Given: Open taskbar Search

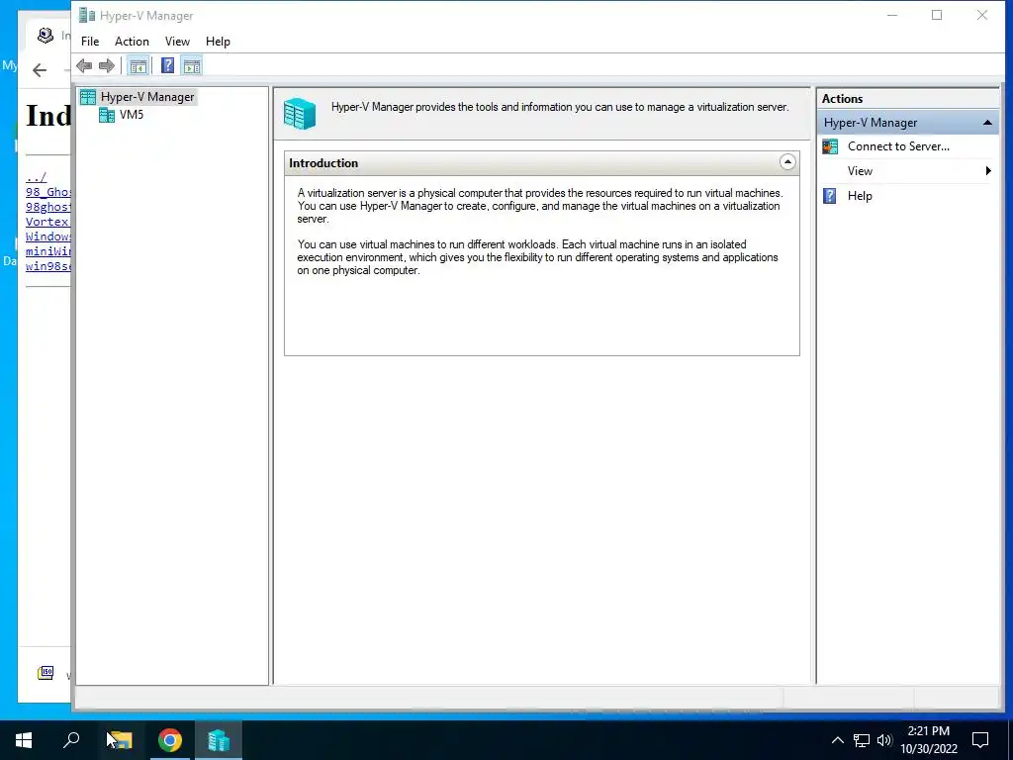Looking at the screenshot, I should 71,740.
